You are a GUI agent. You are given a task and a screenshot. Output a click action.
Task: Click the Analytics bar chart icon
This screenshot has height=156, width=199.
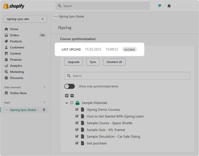tap(6, 66)
